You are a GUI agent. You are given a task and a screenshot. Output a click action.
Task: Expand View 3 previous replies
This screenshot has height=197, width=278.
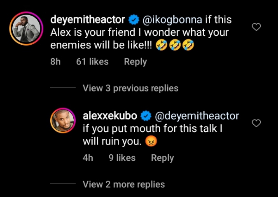[x=130, y=88]
